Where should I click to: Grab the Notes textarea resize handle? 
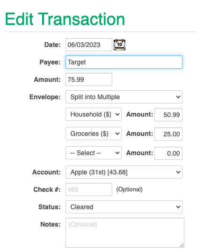click(182, 245)
